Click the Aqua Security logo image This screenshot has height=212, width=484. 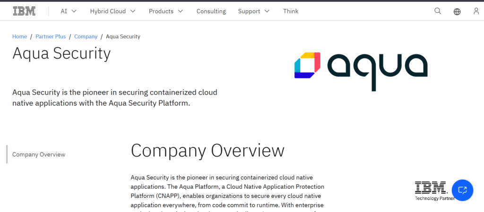click(361, 71)
